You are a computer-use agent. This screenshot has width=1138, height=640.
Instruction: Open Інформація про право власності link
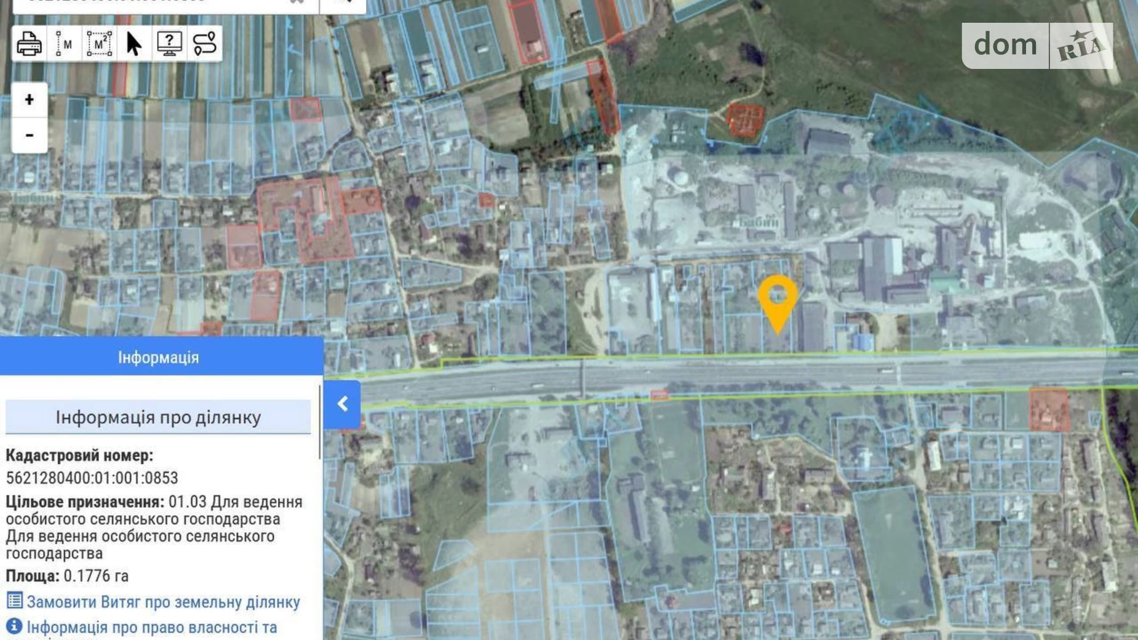[151, 627]
